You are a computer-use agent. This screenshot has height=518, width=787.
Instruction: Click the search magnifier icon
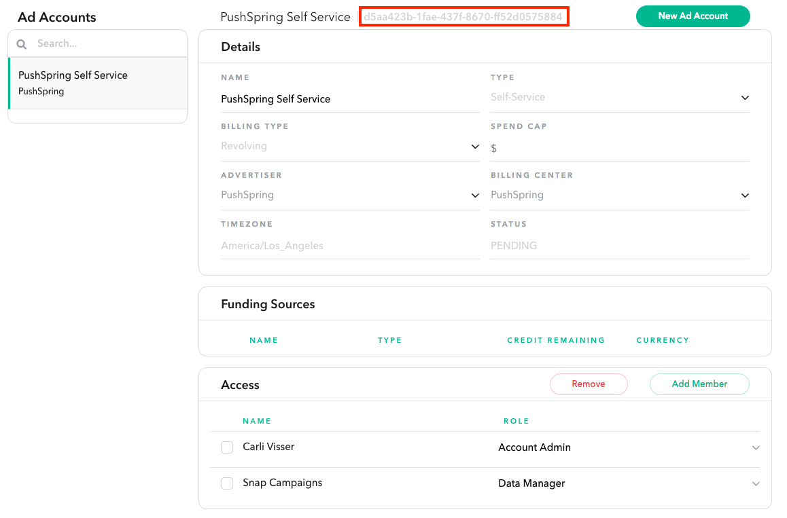click(22, 44)
